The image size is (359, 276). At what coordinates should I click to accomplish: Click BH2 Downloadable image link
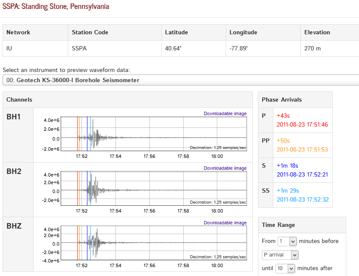(225, 168)
